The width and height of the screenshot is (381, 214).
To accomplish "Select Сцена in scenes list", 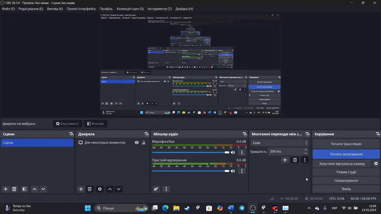I will pos(37,143).
